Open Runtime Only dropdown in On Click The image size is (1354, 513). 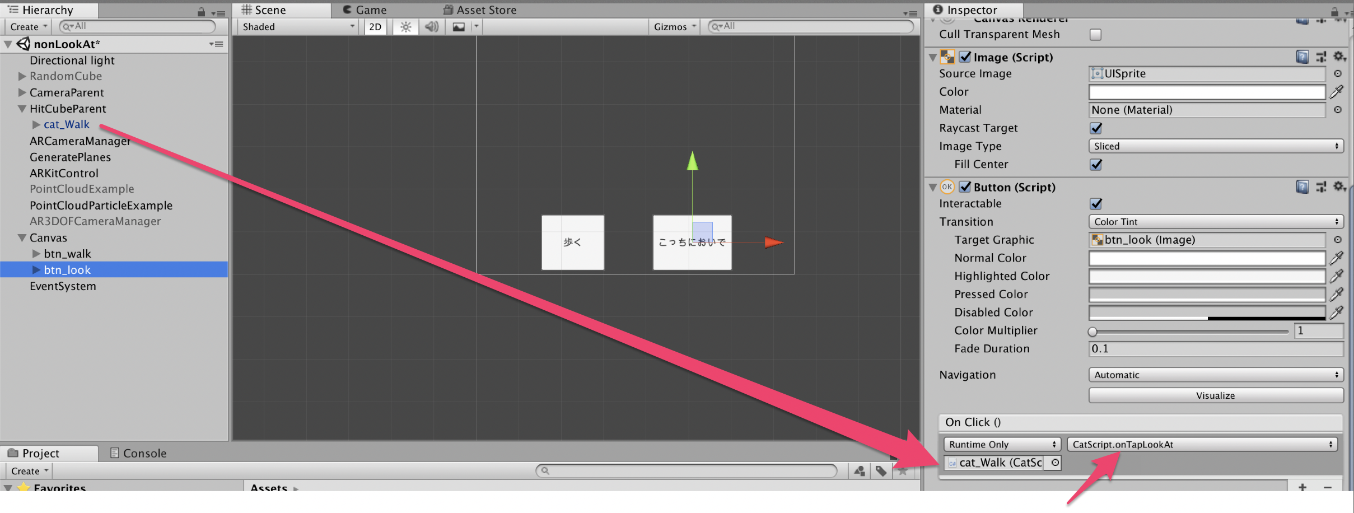click(x=1002, y=444)
